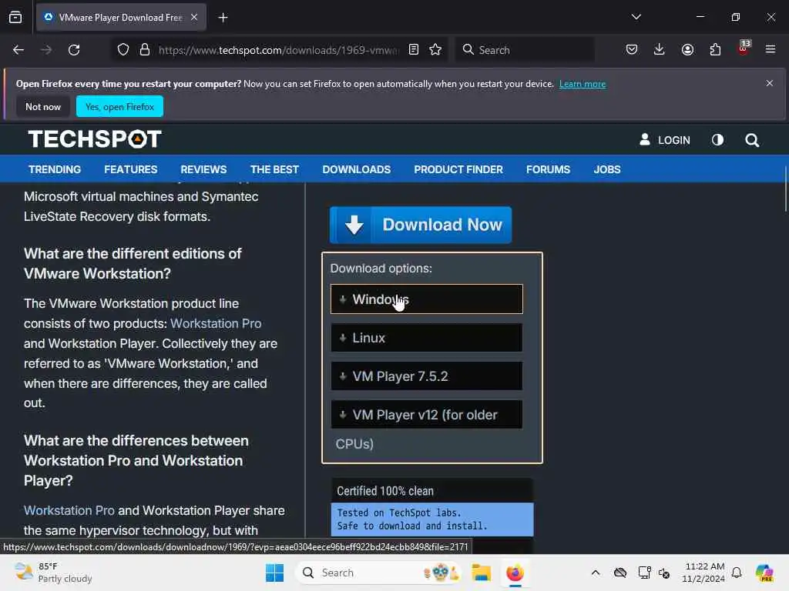Open THE BEST section
The width and height of the screenshot is (789, 591).
275,169
